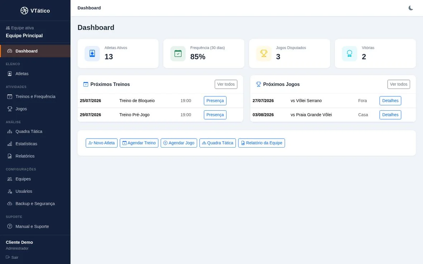Click the 85% frequency value

point(198,57)
